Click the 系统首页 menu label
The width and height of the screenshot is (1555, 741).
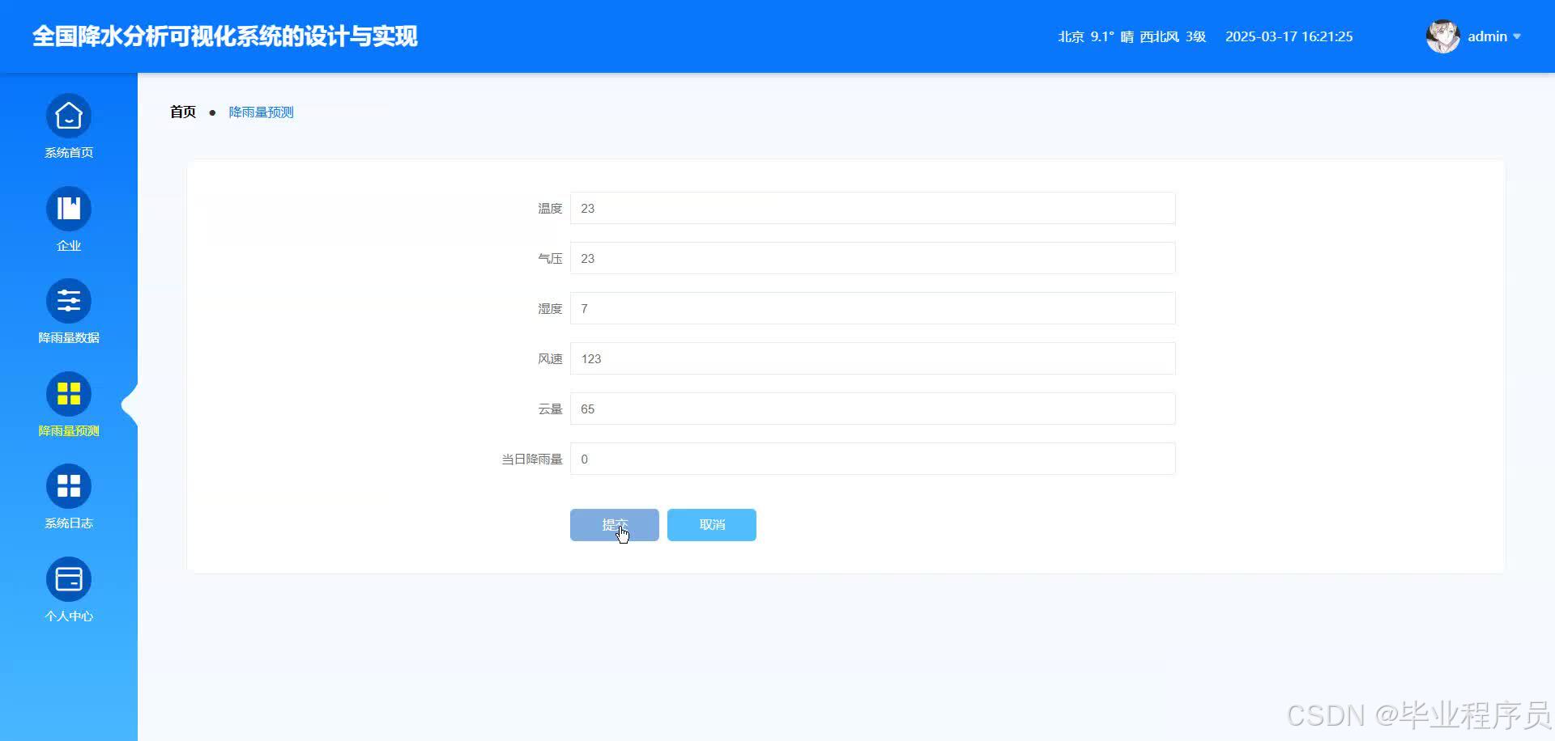pyautogui.click(x=69, y=153)
